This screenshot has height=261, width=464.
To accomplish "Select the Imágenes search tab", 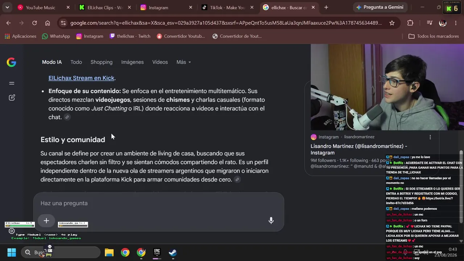I will pos(132,62).
